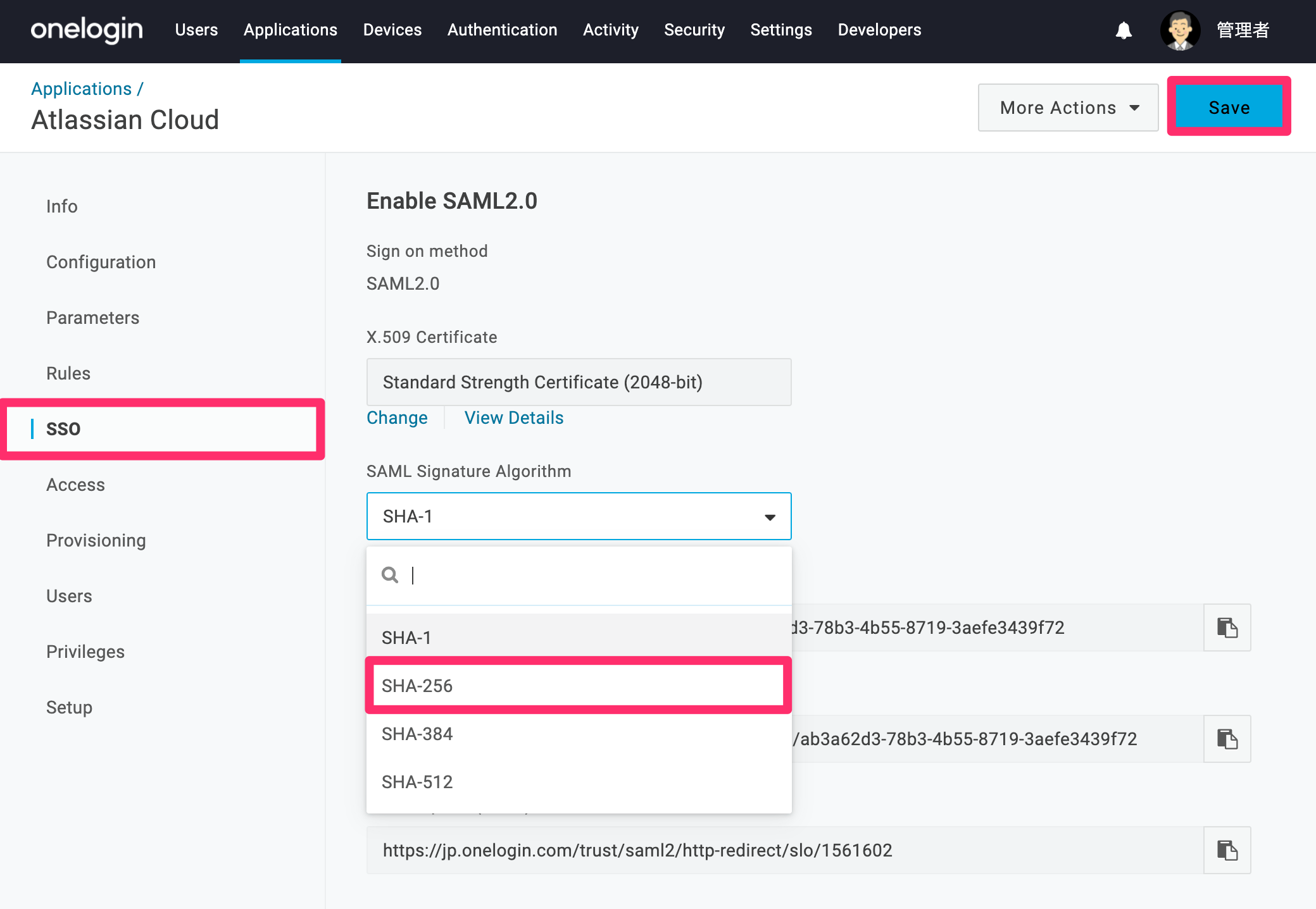Open the Activity top menu
This screenshot has height=909, width=1316.
pyautogui.click(x=611, y=30)
